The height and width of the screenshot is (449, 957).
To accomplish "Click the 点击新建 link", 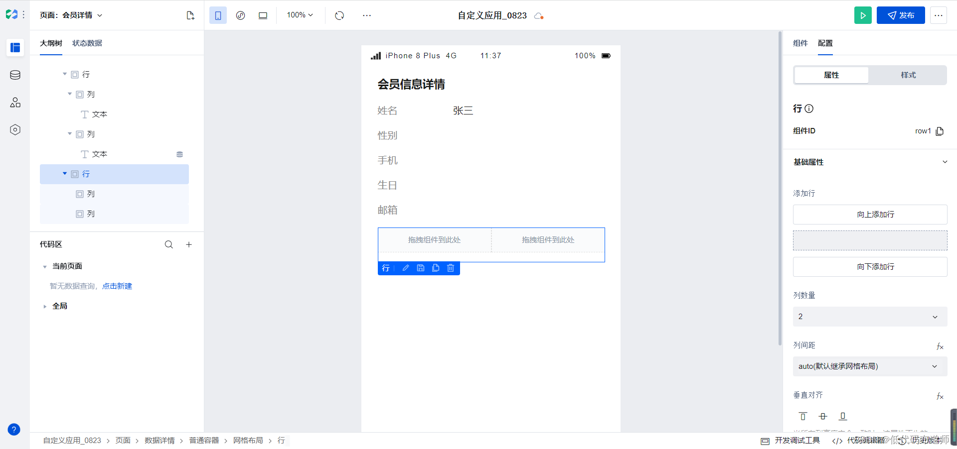I will tap(117, 286).
